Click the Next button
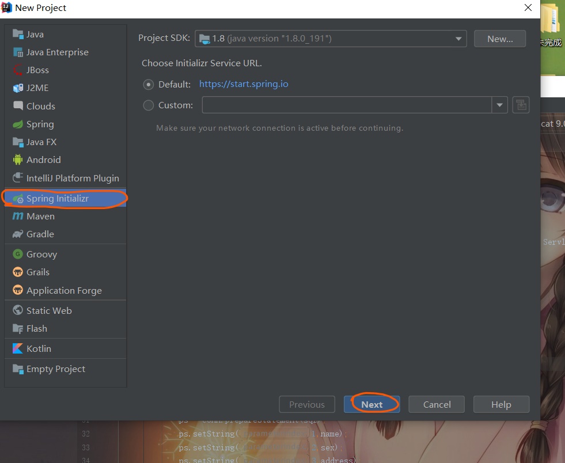 coord(371,404)
